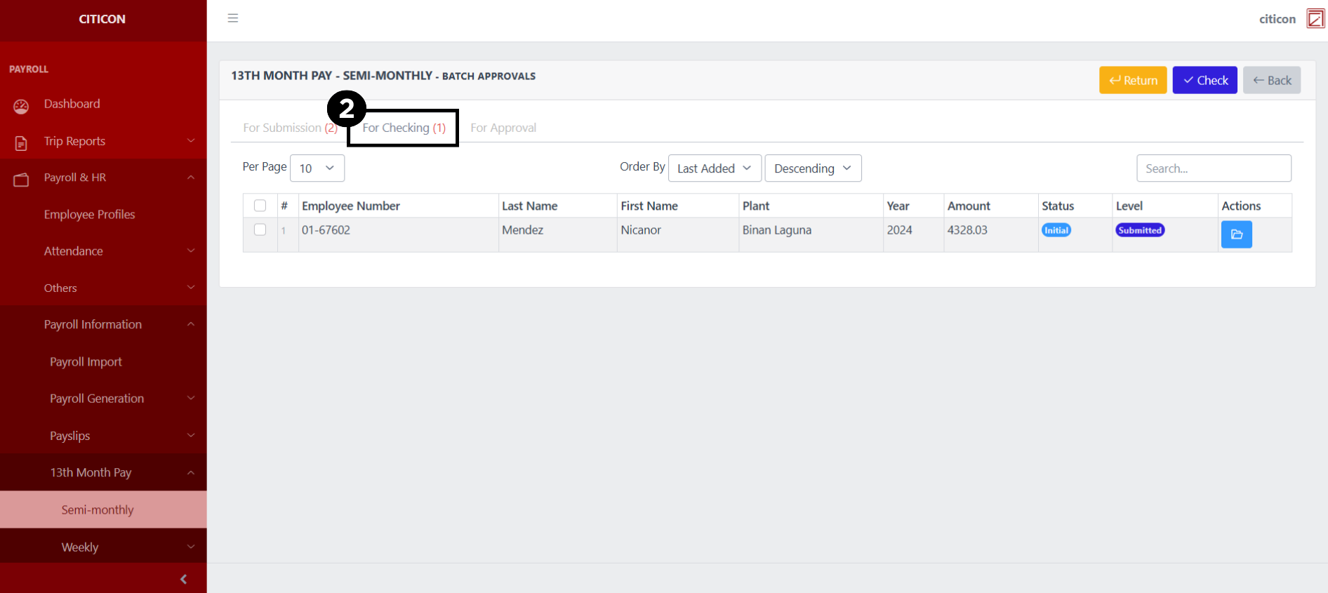Open the Descending sort direction dropdown
The height and width of the screenshot is (593, 1328).
(x=812, y=168)
